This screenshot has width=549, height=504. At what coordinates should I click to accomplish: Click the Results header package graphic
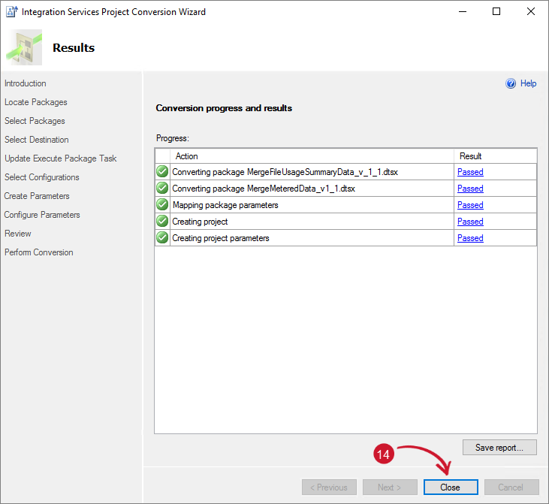click(x=24, y=47)
